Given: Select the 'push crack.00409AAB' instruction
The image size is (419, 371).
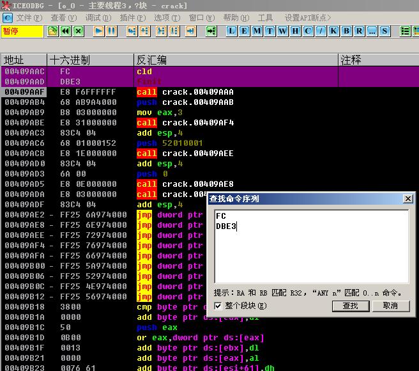Looking at the screenshot, I should tap(185, 102).
